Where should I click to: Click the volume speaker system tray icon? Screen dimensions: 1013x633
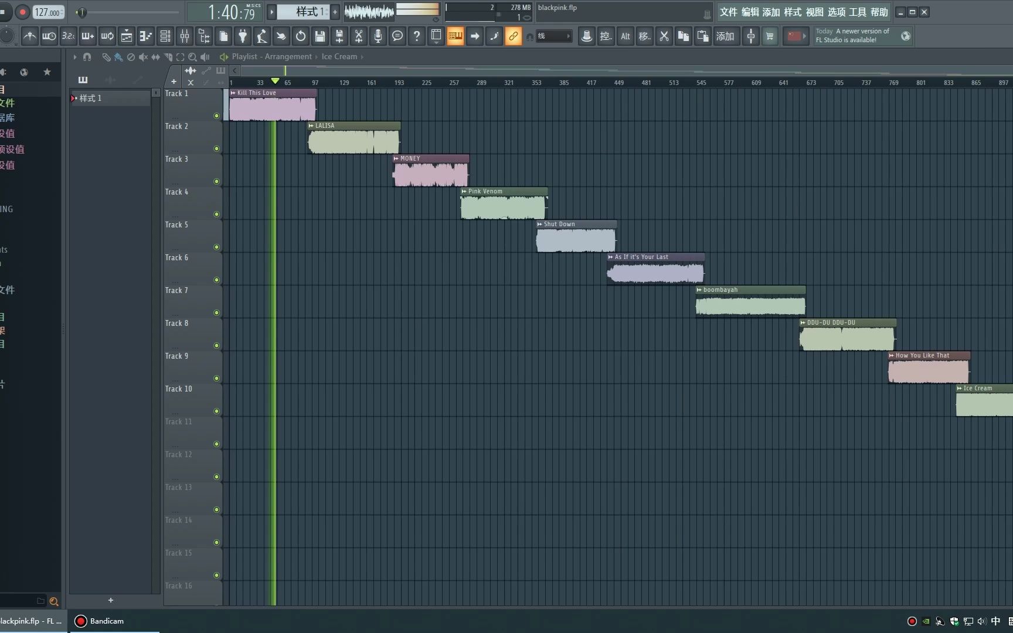coord(982,621)
